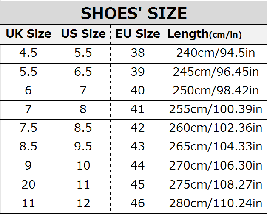The width and height of the screenshot is (267, 214).
Task: Select the 250cm/98.42in length cell
Action: tap(216, 90)
